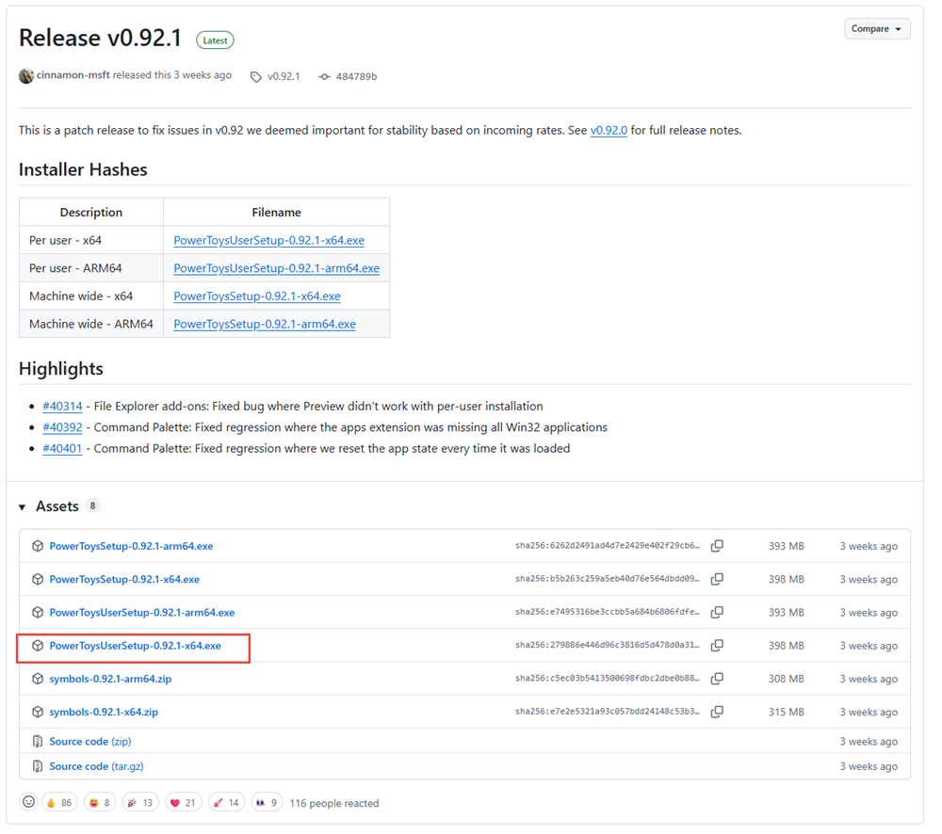This screenshot has width=942, height=834.
Task: Open tag v0.92.1 link
Action: [284, 76]
